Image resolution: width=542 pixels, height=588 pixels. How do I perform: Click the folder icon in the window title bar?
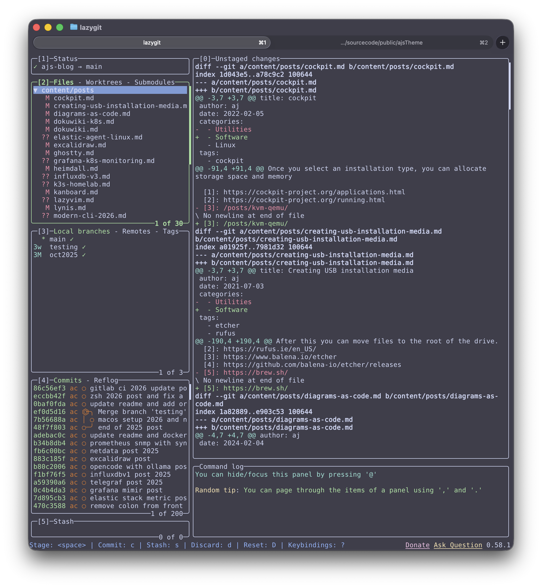(74, 27)
